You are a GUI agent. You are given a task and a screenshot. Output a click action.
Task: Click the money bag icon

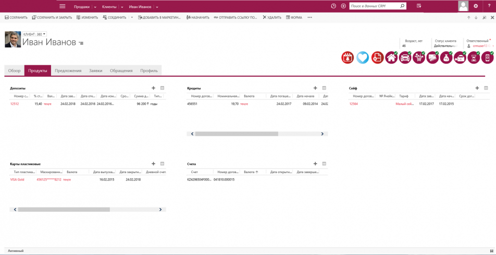point(446,58)
